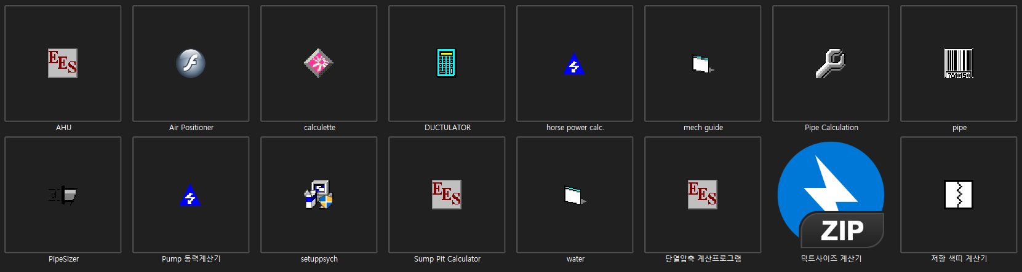The image size is (1022, 272).
Task: Click the Pump 동력계산기 label
Action: pos(191,259)
